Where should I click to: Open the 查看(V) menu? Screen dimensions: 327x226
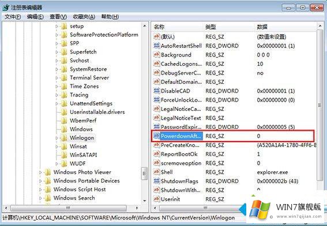click(58, 17)
